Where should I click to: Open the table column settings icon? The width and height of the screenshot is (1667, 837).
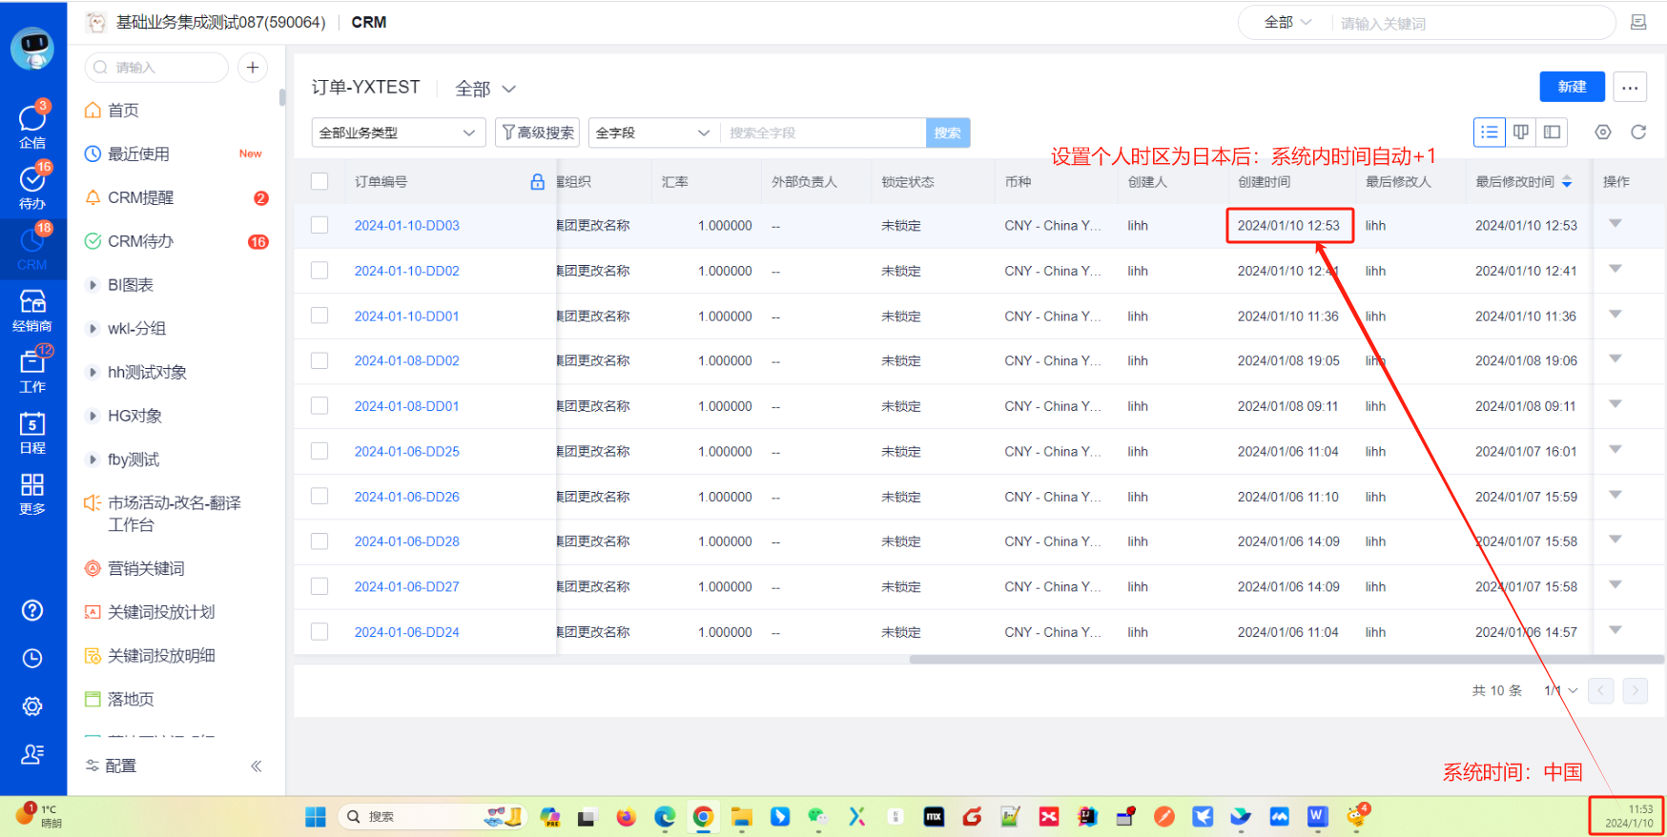[x=1603, y=133]
